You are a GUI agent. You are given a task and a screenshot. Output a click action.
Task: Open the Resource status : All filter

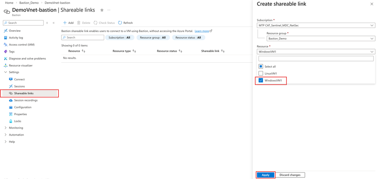[189, 37]
